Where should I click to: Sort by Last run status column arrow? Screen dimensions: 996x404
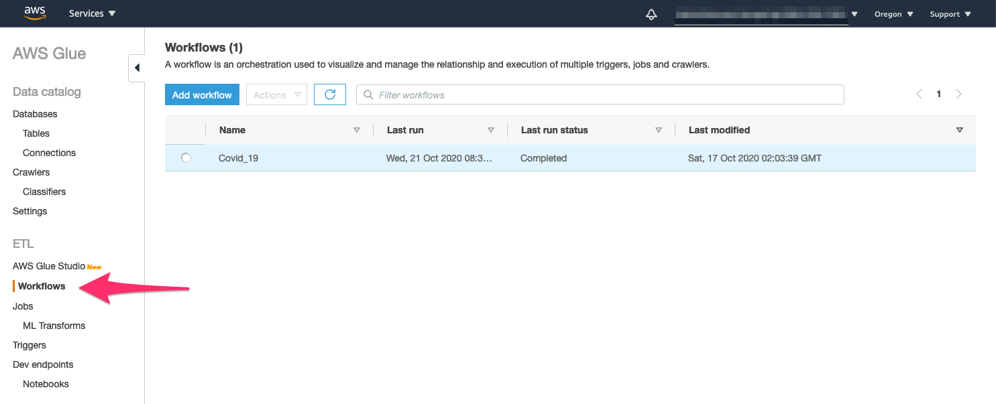pyautogui.click(x=659, y=130)
